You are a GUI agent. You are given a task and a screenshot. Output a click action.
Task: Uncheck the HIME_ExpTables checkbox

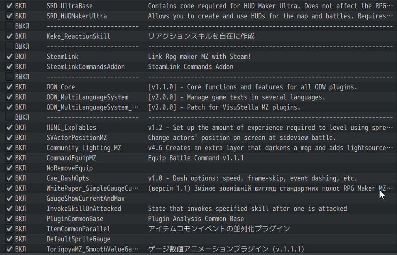[9, 127]
